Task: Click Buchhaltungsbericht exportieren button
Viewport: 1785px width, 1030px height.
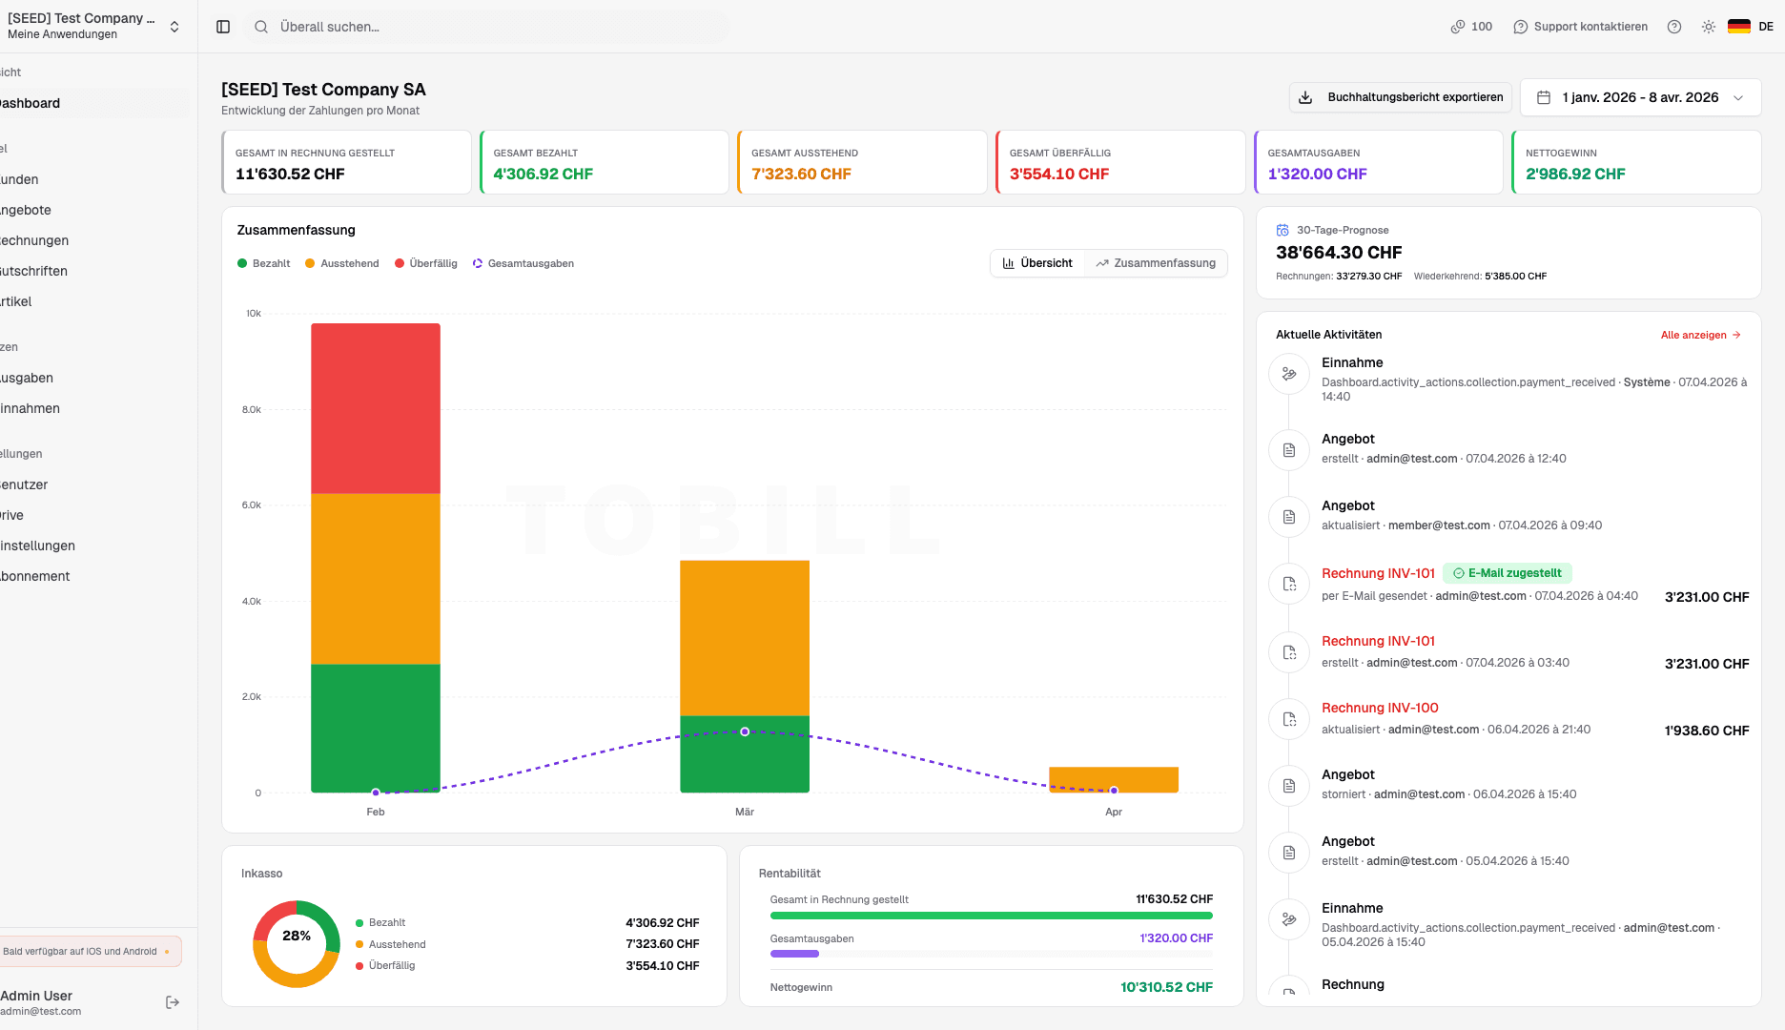Action: click(1400, 96)
